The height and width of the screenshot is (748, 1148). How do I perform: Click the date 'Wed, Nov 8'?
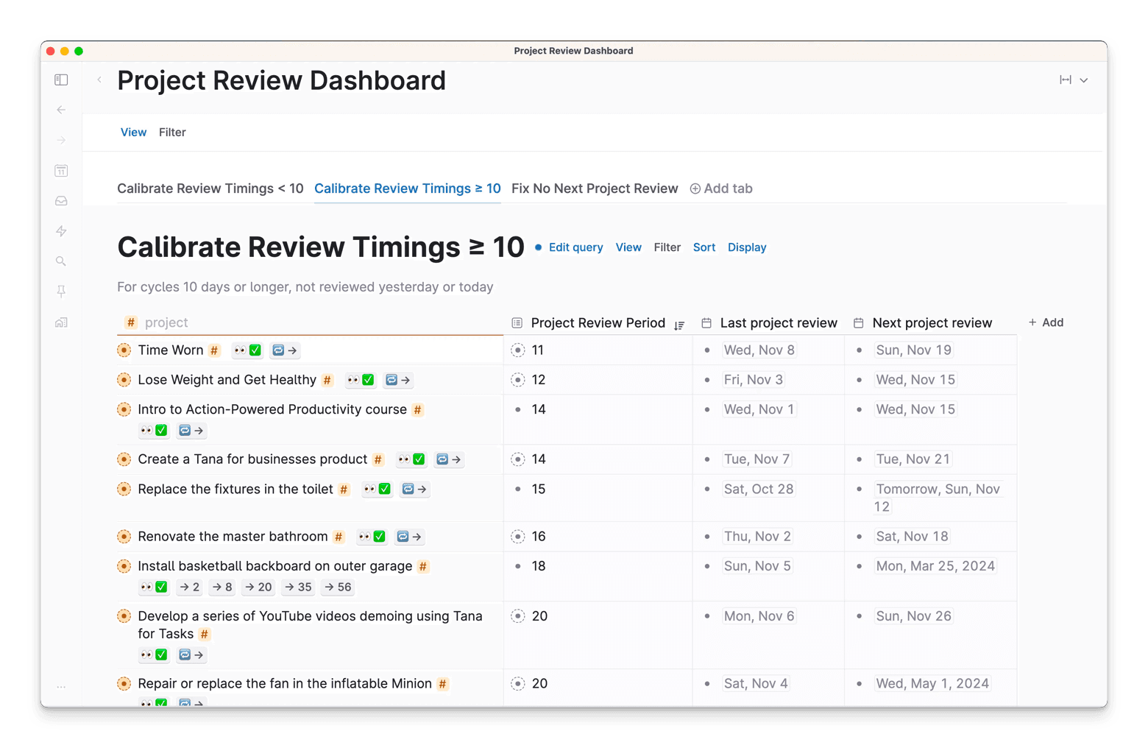click(x=759, y=350)
